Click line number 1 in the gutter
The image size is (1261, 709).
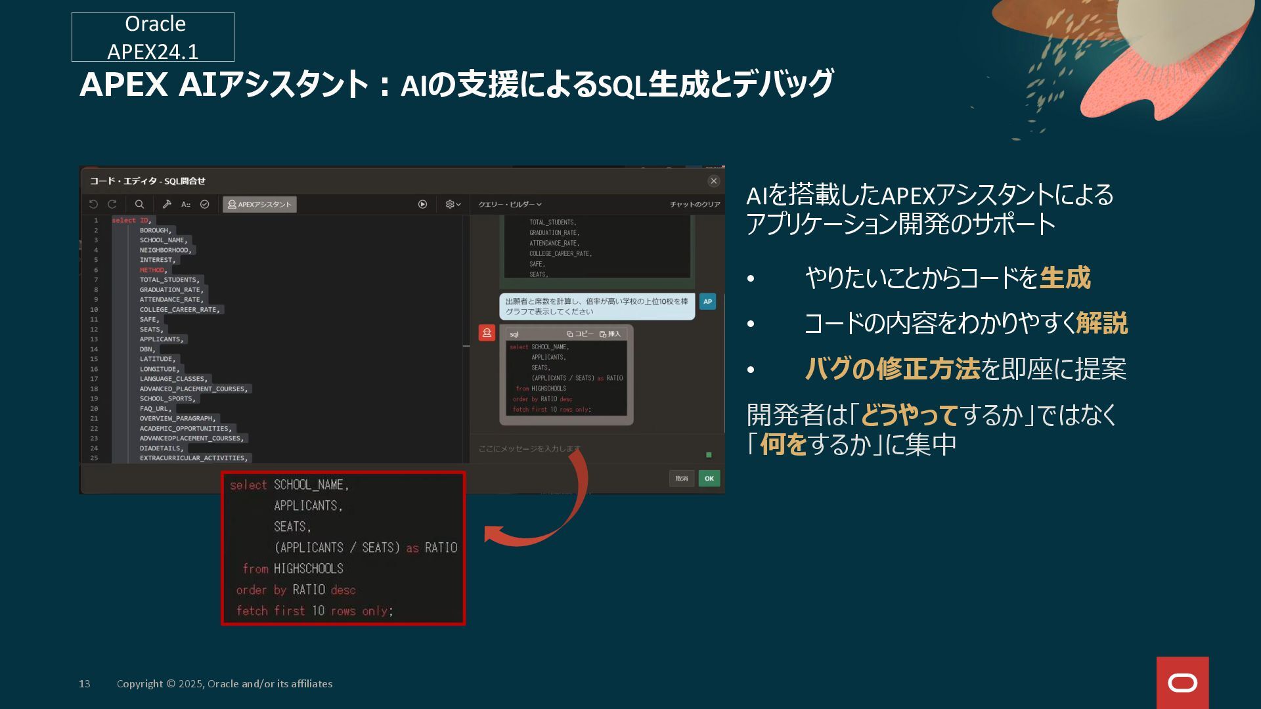(96, 221)
